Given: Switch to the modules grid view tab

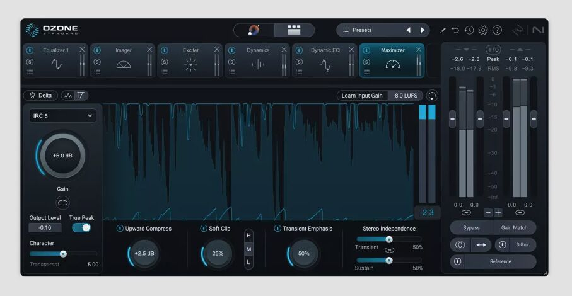Looking at the screenshot, I should tap(294, 30).
